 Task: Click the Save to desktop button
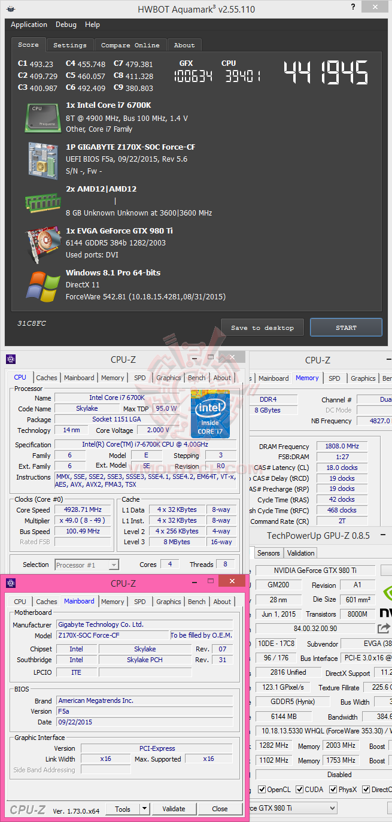click(x=262, y=327)
